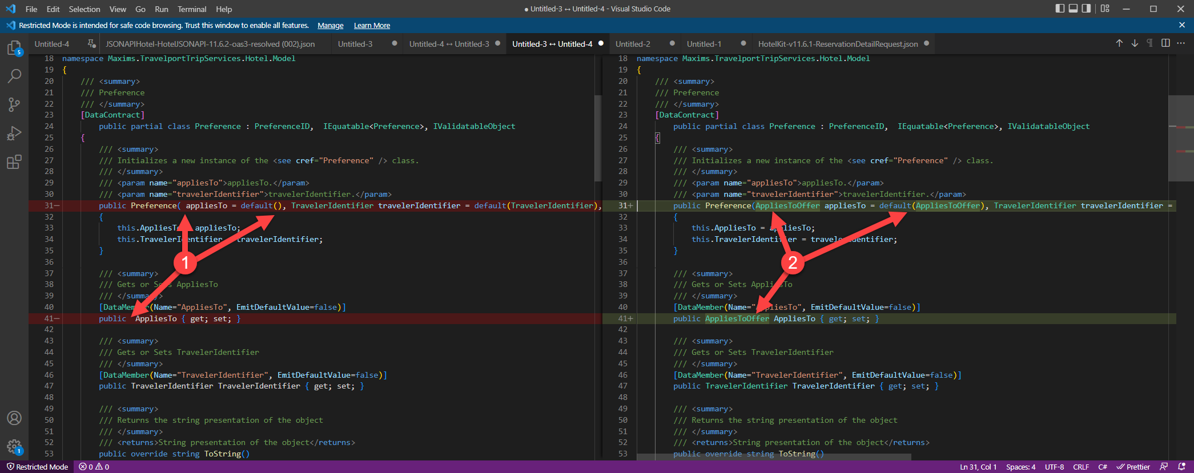Open notifications bell in status bar
The height and width of the screenshot is (473, 1194).
[1181, 467]
